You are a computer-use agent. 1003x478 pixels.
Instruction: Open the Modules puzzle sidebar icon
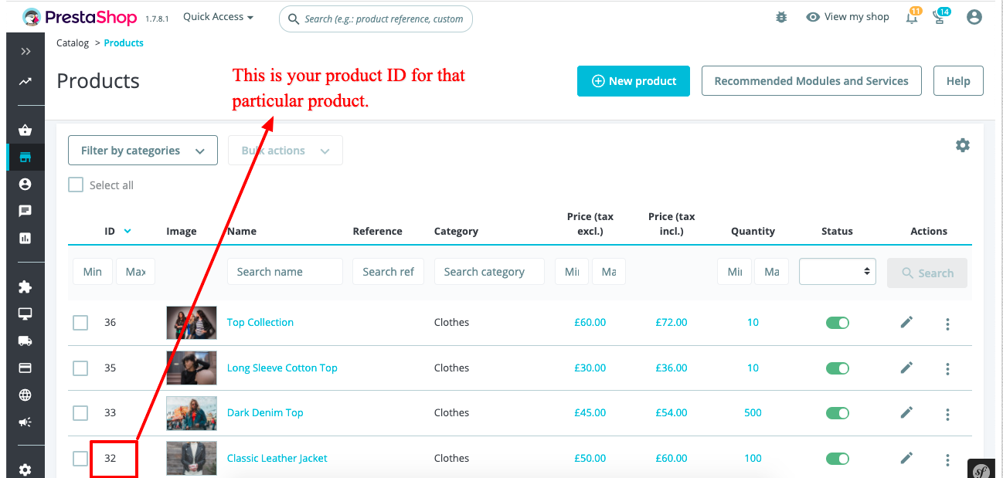(25, 286)
